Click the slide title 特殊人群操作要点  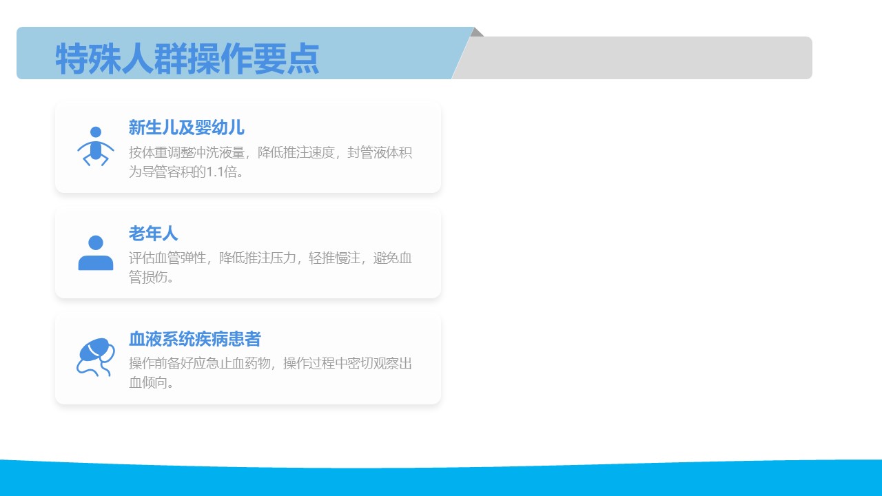pos(187,59)
